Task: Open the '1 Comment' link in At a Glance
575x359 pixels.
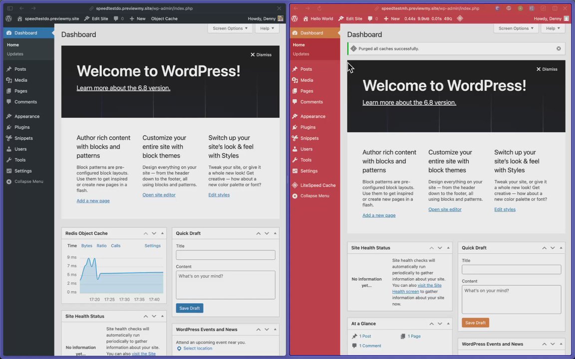Action: pyautogui.click(x=370, y=346)
